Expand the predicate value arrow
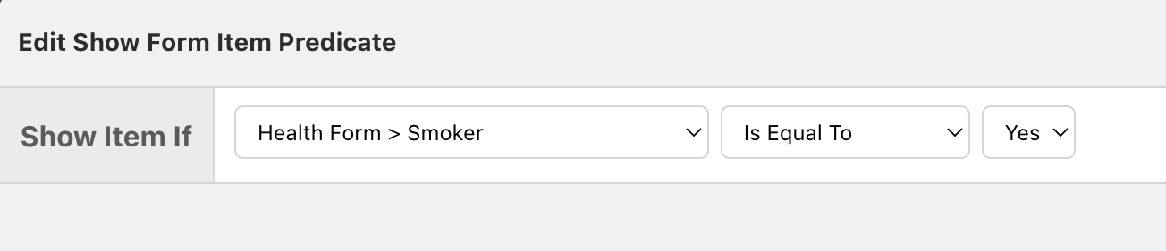Screen dimensions: 1166x251 tap(1060, 133)
